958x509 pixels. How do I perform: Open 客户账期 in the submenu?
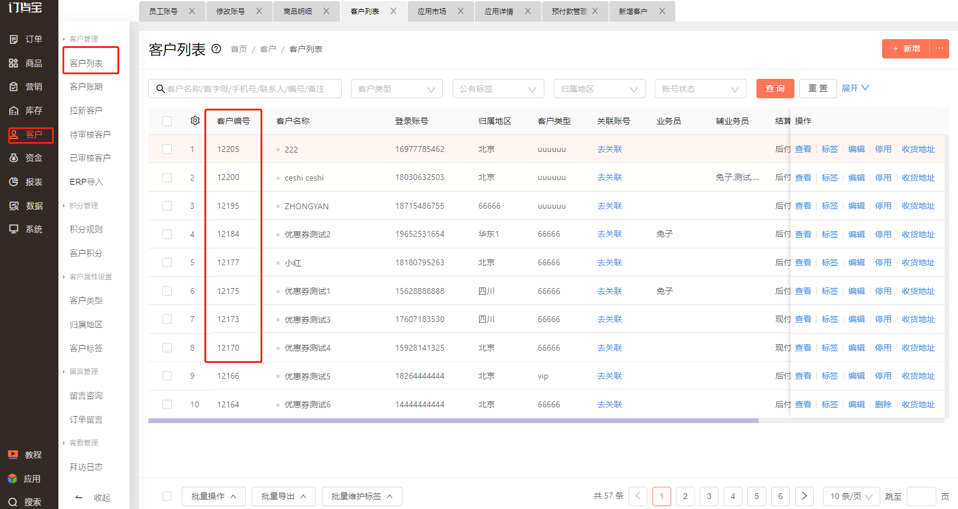pyautogui.click(x=86, y=86)
